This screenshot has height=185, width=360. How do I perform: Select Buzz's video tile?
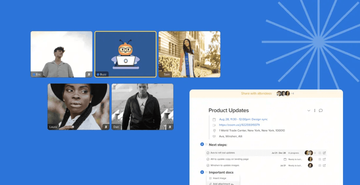click(126, 54)
